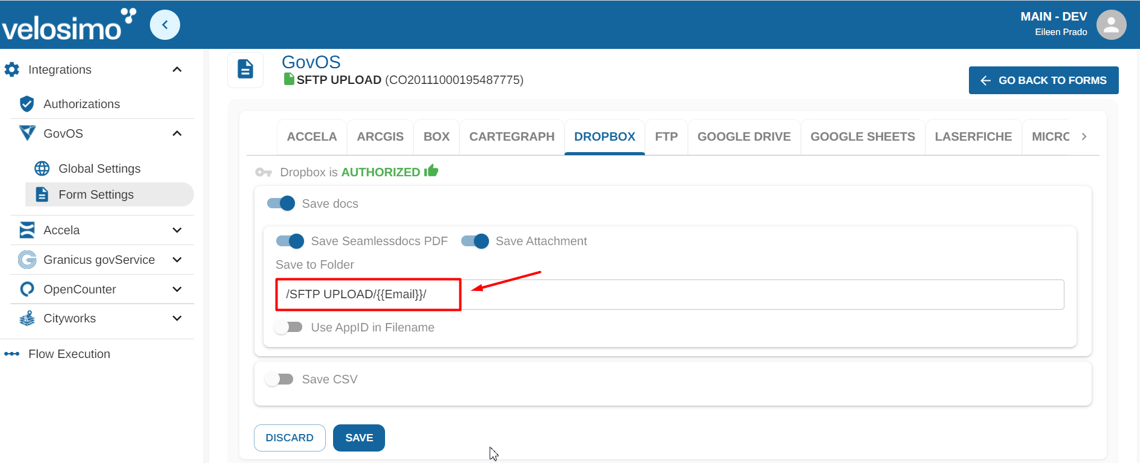Viewport: 1140px width, 463px height.
Task: Toggle the Save docs switch
Action: (281, 203)
